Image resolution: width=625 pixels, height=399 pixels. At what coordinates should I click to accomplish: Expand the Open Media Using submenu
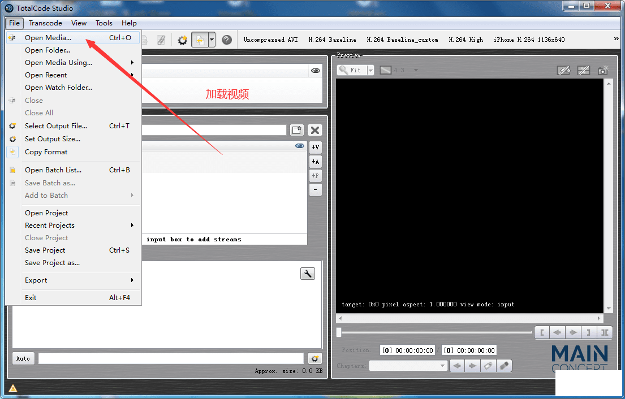pos(132,63)
